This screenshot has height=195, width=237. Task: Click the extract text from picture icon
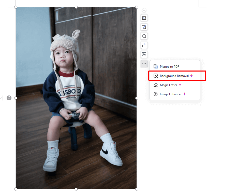[144, 54]
